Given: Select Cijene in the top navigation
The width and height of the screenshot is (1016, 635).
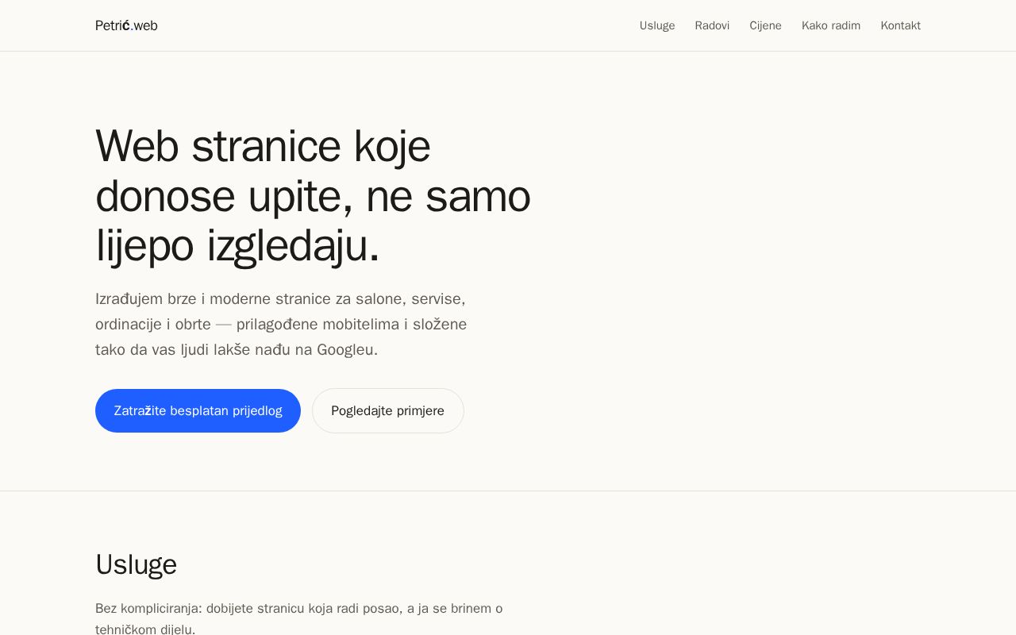Looking at the screenshot, I should point(765,25).
